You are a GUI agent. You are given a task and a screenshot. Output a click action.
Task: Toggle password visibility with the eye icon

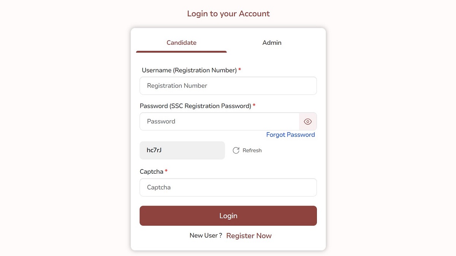click(x=308, y=121)
